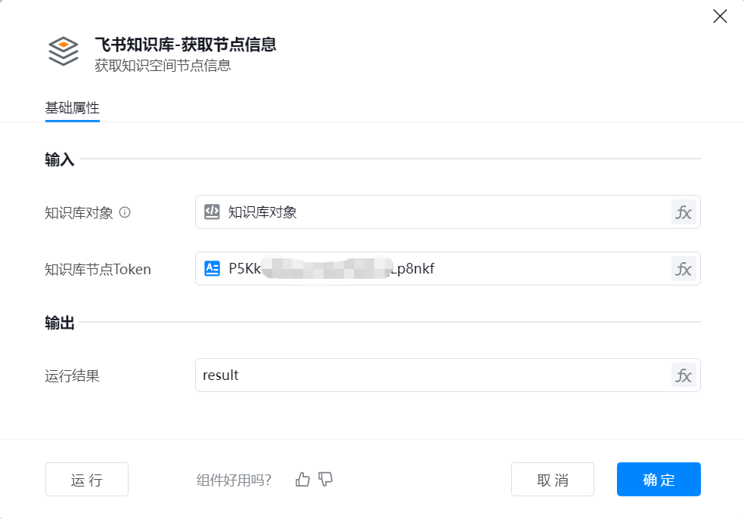744x519 pixels.
Task: Open the fx expression editor for 知识库节点Token
Action: click(684, 269)
